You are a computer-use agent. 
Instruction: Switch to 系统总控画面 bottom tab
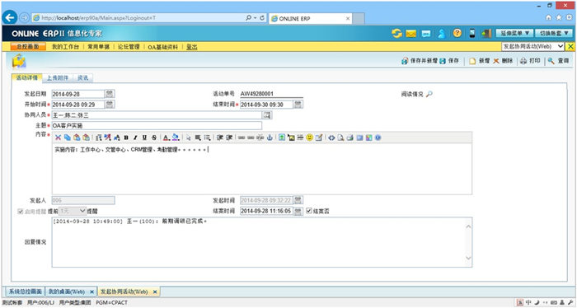(25, 292)
